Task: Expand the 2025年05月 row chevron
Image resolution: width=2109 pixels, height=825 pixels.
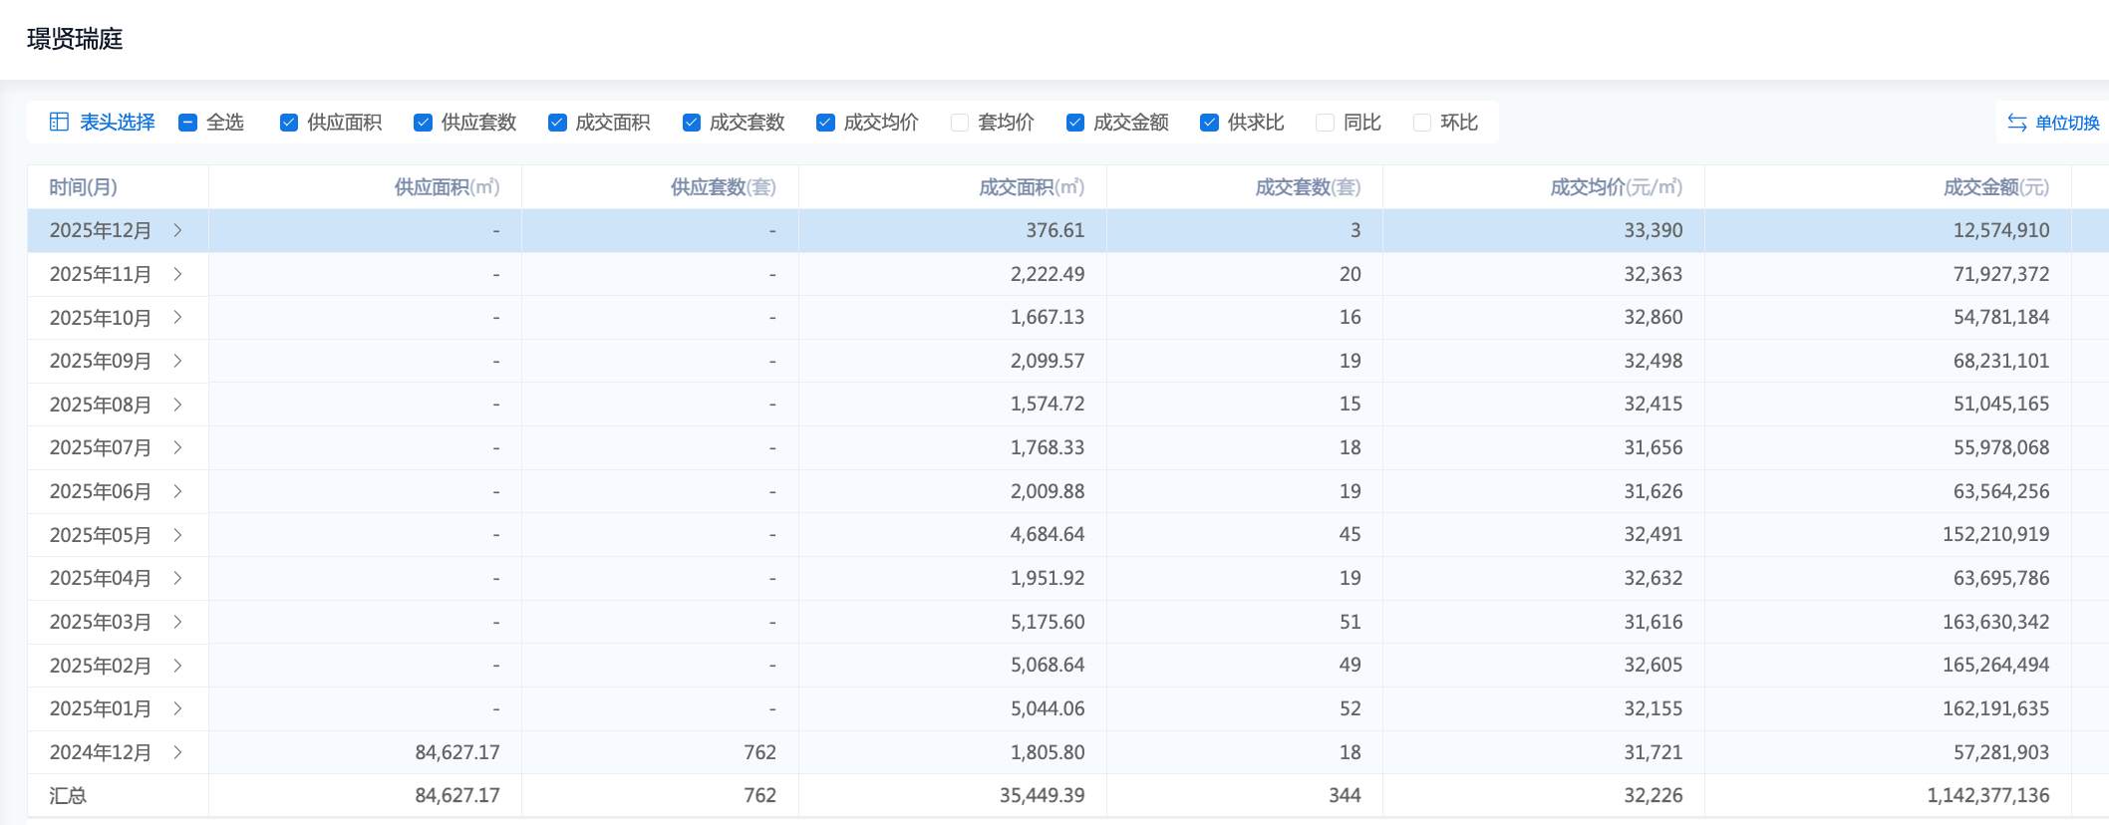Action: 178,535
